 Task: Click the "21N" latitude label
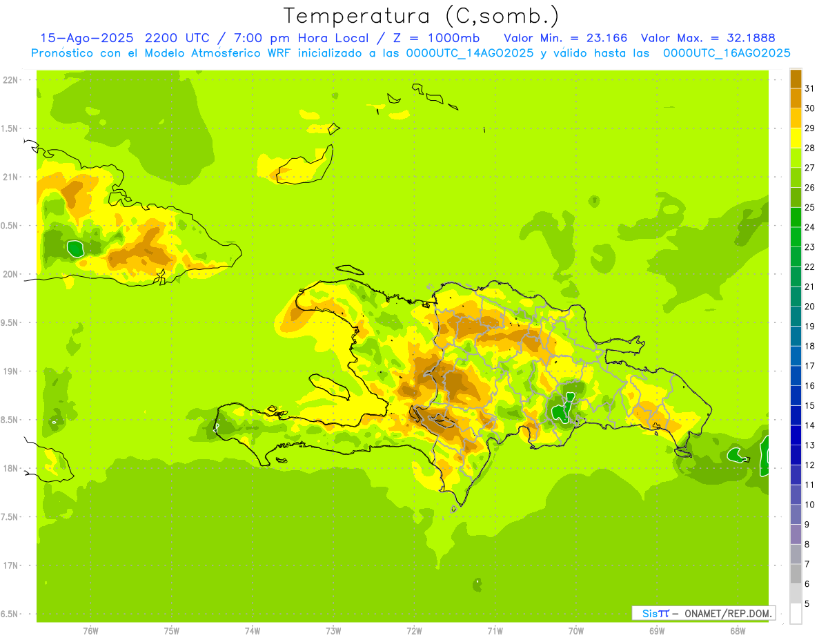[11, 177]
